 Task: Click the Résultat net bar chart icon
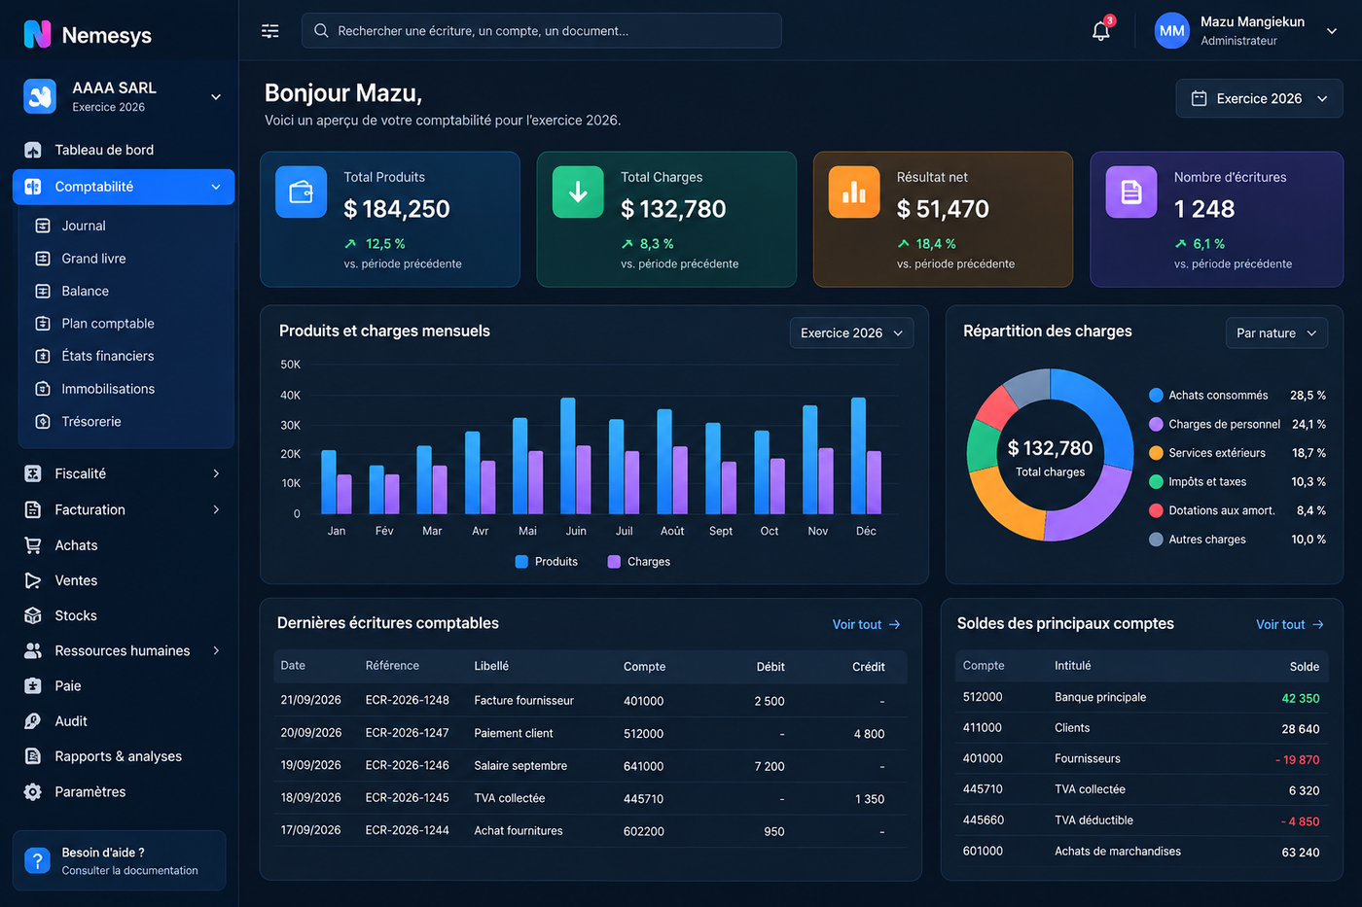854,192
